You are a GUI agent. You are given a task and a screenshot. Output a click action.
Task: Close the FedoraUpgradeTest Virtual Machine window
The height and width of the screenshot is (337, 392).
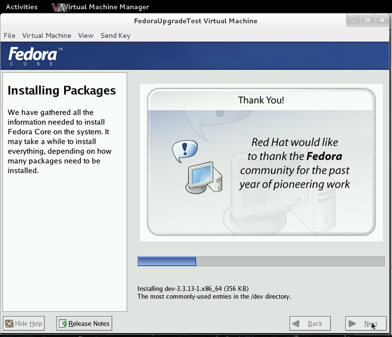click(x=380, y=20)
